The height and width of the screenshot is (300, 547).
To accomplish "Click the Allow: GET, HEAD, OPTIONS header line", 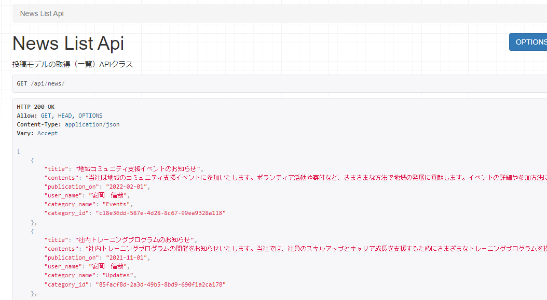I will pyautogui.click(x=59, y=116).
